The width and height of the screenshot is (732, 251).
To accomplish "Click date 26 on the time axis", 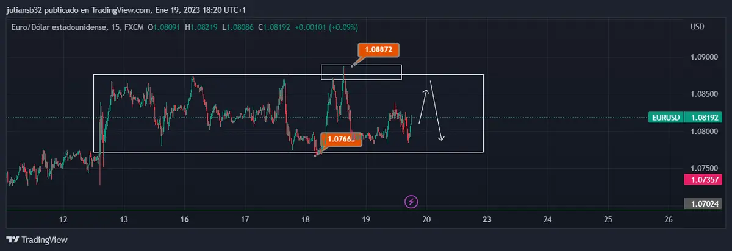I will point(668,219).
